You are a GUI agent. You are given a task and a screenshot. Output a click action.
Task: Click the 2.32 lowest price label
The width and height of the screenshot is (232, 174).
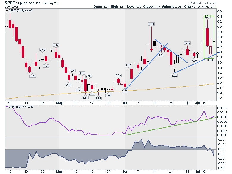point(98,98)
